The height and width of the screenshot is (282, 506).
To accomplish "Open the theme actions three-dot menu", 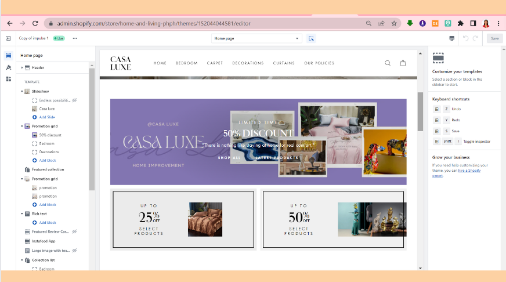I will click(75, 38).
